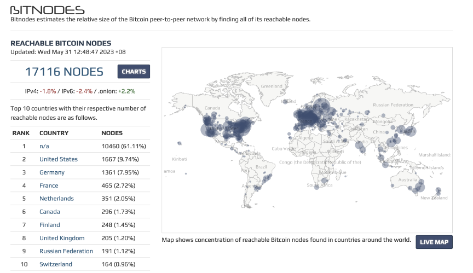Click the Netherlands link
Image resolution: width=473 pixels, height=273 pixels.
(x=57, y=199)
